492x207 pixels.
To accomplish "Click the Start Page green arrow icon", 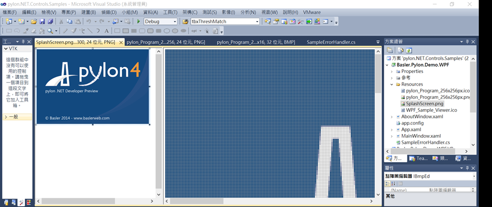I will pos(309,22).
